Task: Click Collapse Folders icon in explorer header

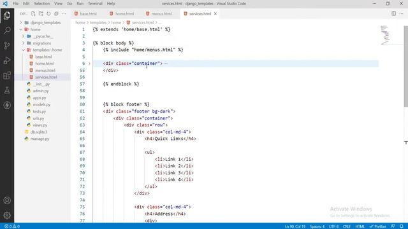Action: 56,14
